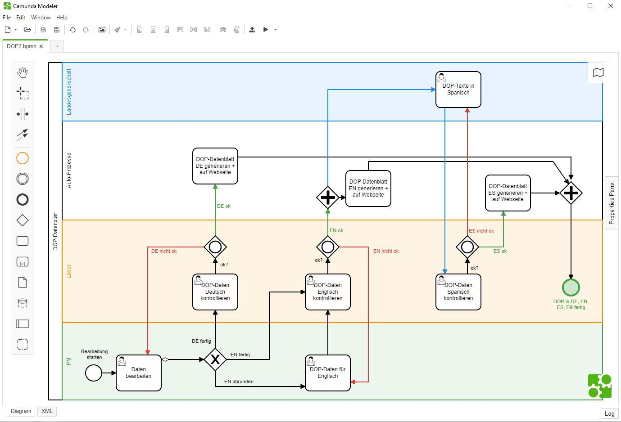Click the new file toolbar icon

[x=8, y=30]
